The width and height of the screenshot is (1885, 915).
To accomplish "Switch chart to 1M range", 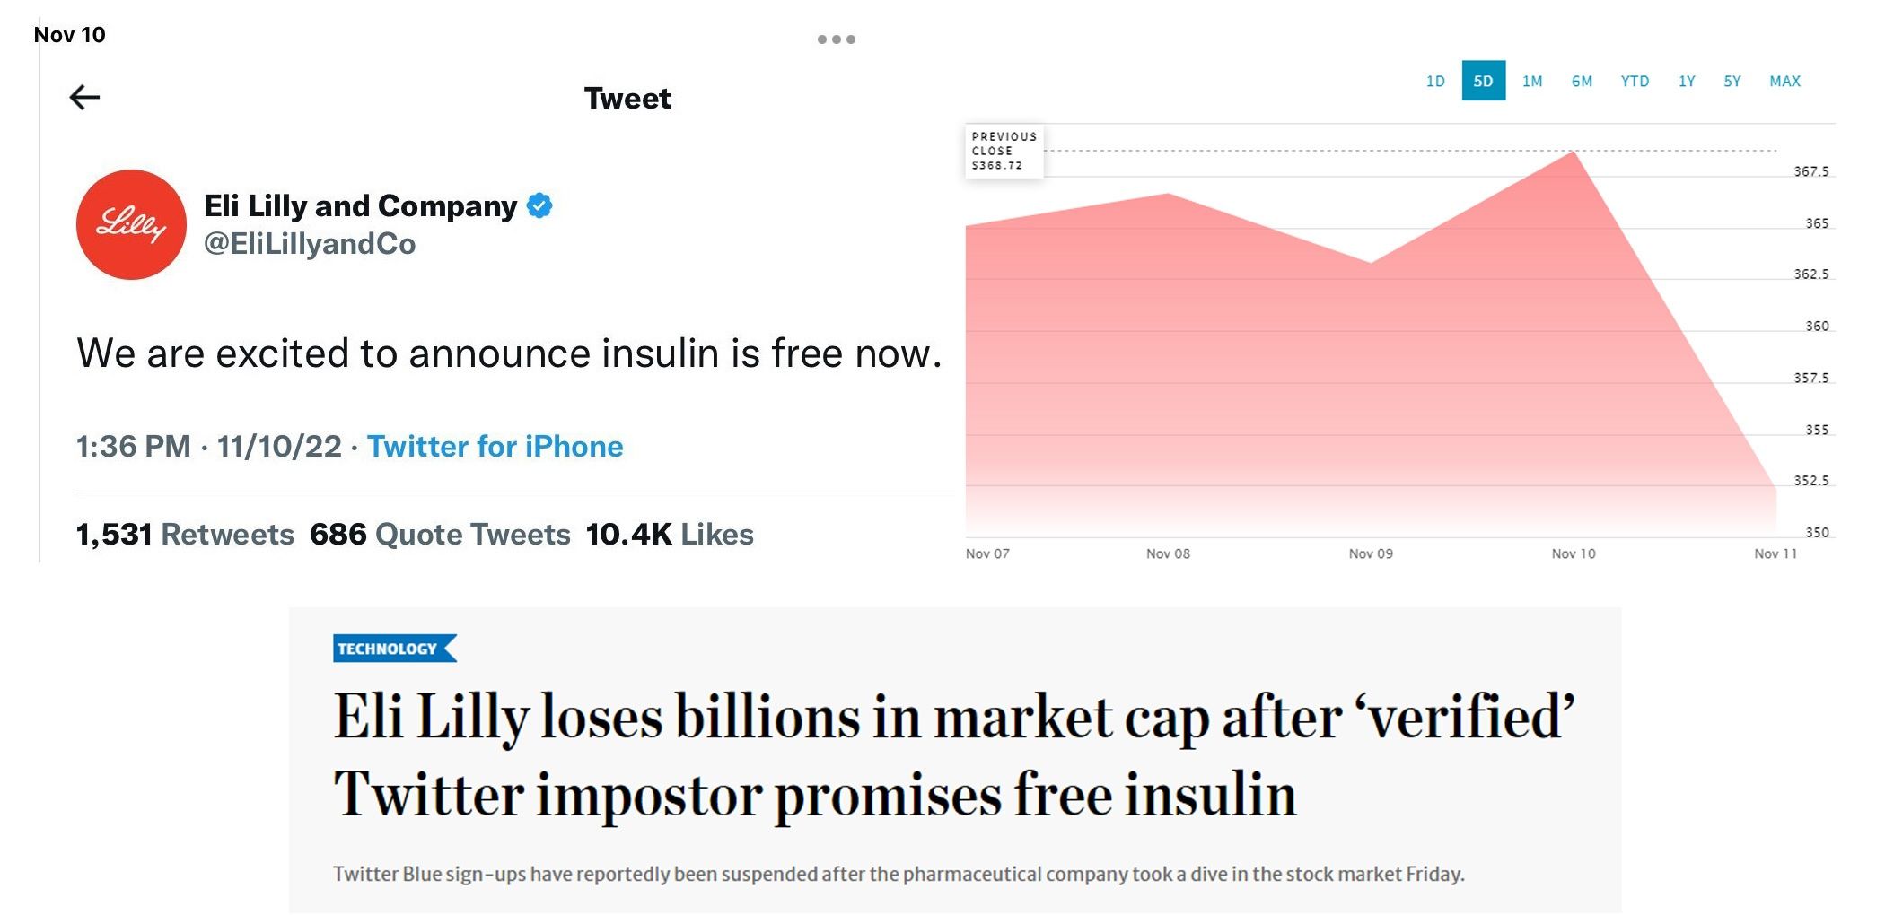I will click(x=1532, y=82).
